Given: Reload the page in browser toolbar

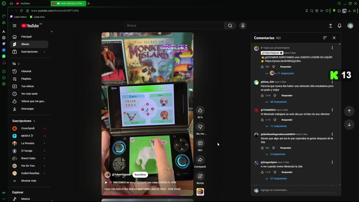Looking at the screenshot, I should (21, 11).
